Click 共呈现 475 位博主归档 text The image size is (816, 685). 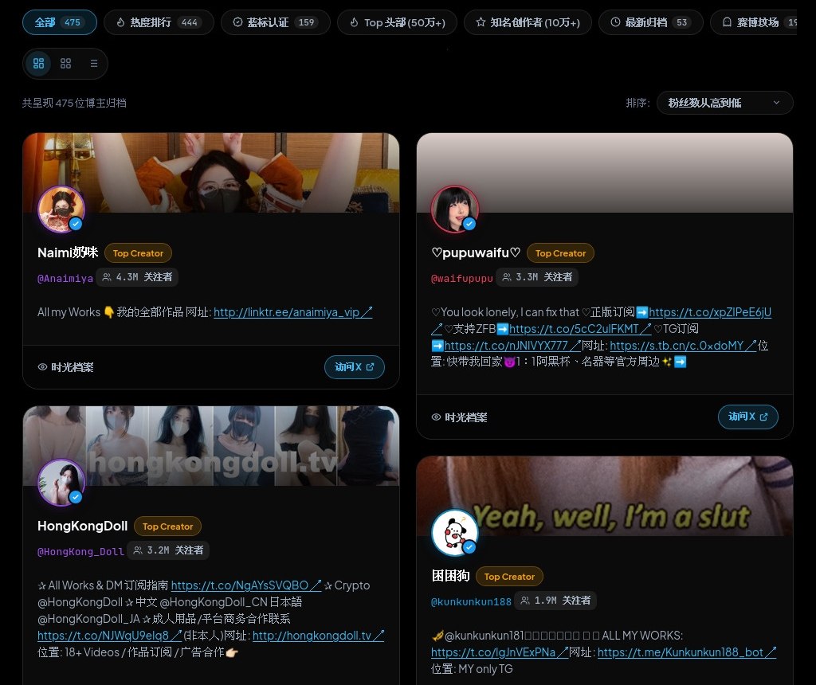[74, 103]
